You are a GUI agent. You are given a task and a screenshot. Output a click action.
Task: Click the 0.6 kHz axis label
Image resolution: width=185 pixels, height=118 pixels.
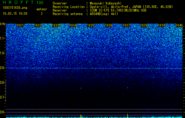(3, 112)
